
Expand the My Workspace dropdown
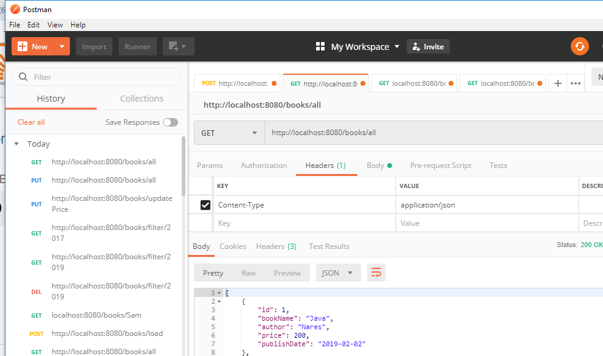coord(357,47)
